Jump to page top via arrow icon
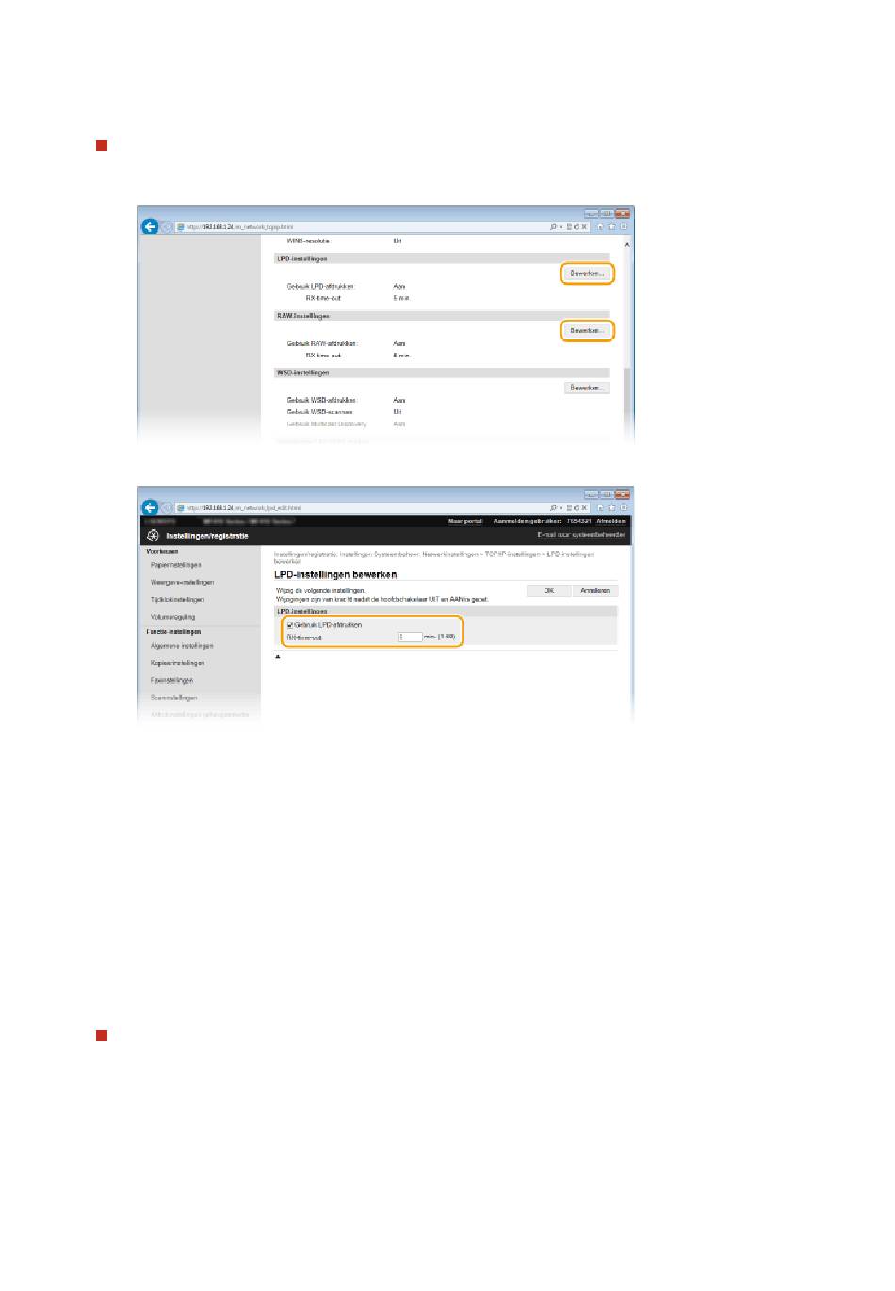895x1291 pixels. 278,656
